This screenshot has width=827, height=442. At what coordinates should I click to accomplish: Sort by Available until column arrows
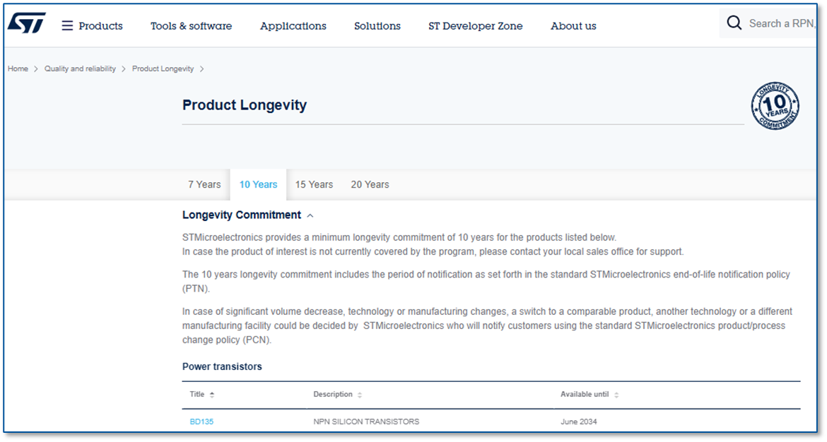[x=616, y=395]
